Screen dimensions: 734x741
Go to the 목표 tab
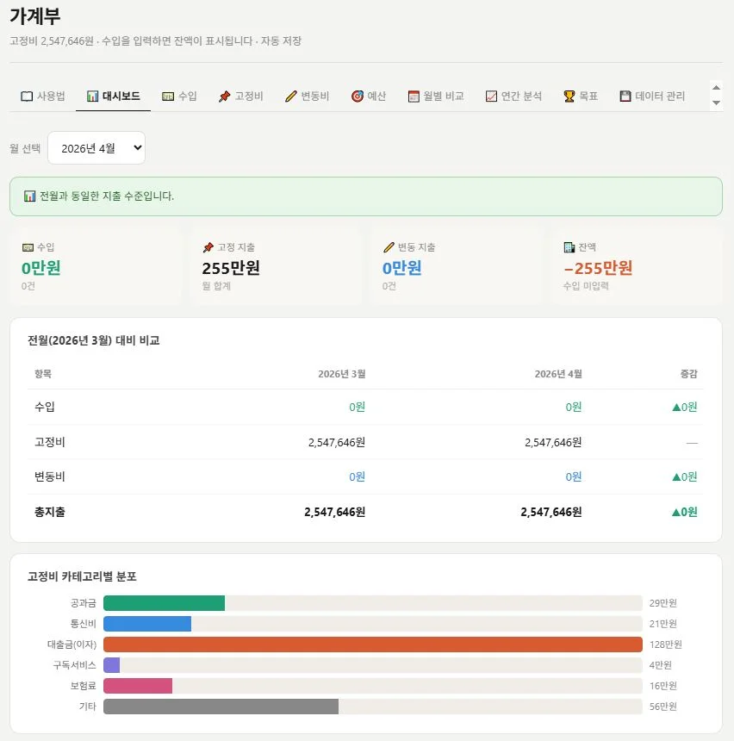581,96
